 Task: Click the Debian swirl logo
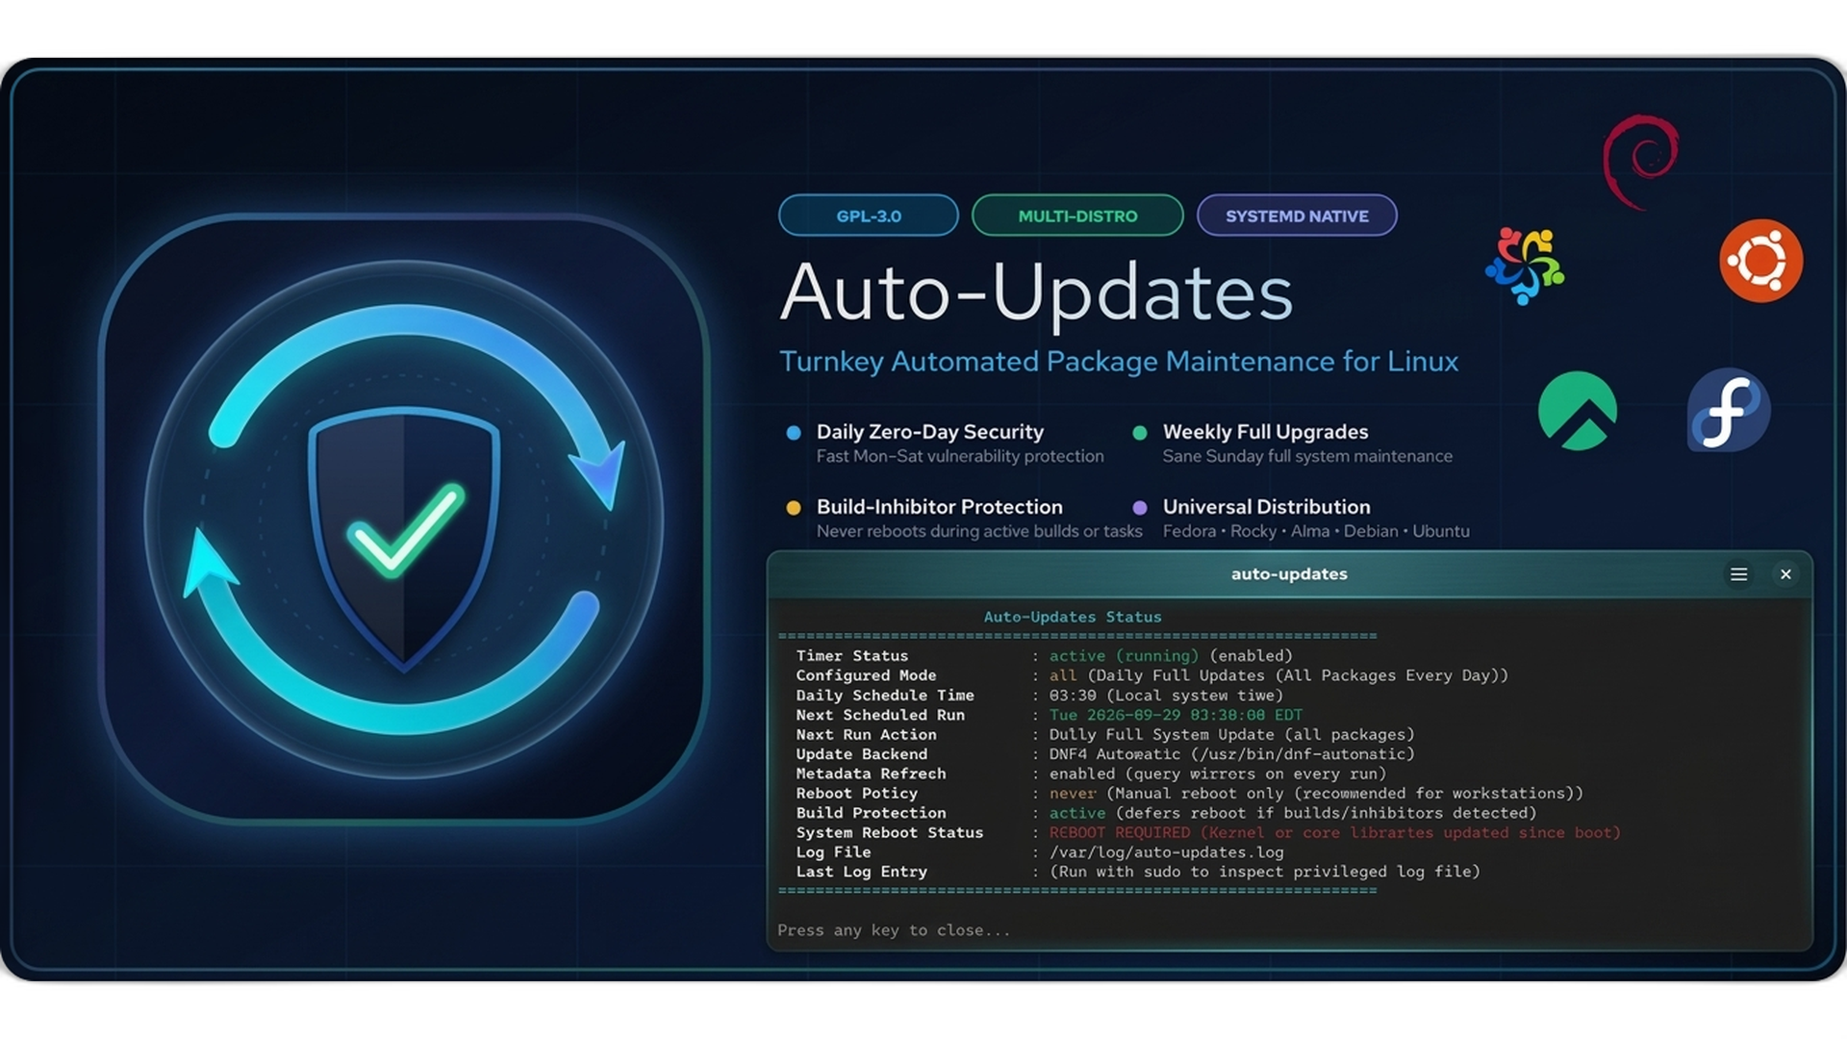point(1641,162)
